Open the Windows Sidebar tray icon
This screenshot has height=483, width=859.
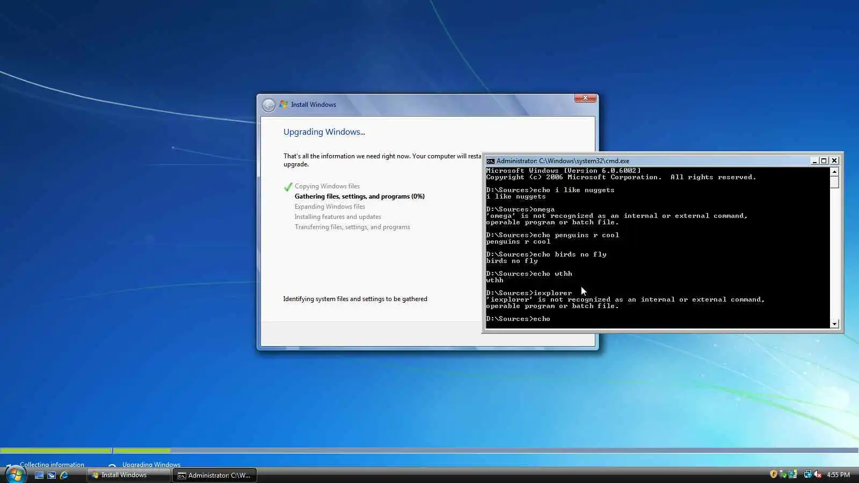click(x=792, y=474)
